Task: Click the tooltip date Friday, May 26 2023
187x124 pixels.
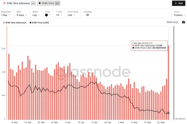Action: point(142,43)
